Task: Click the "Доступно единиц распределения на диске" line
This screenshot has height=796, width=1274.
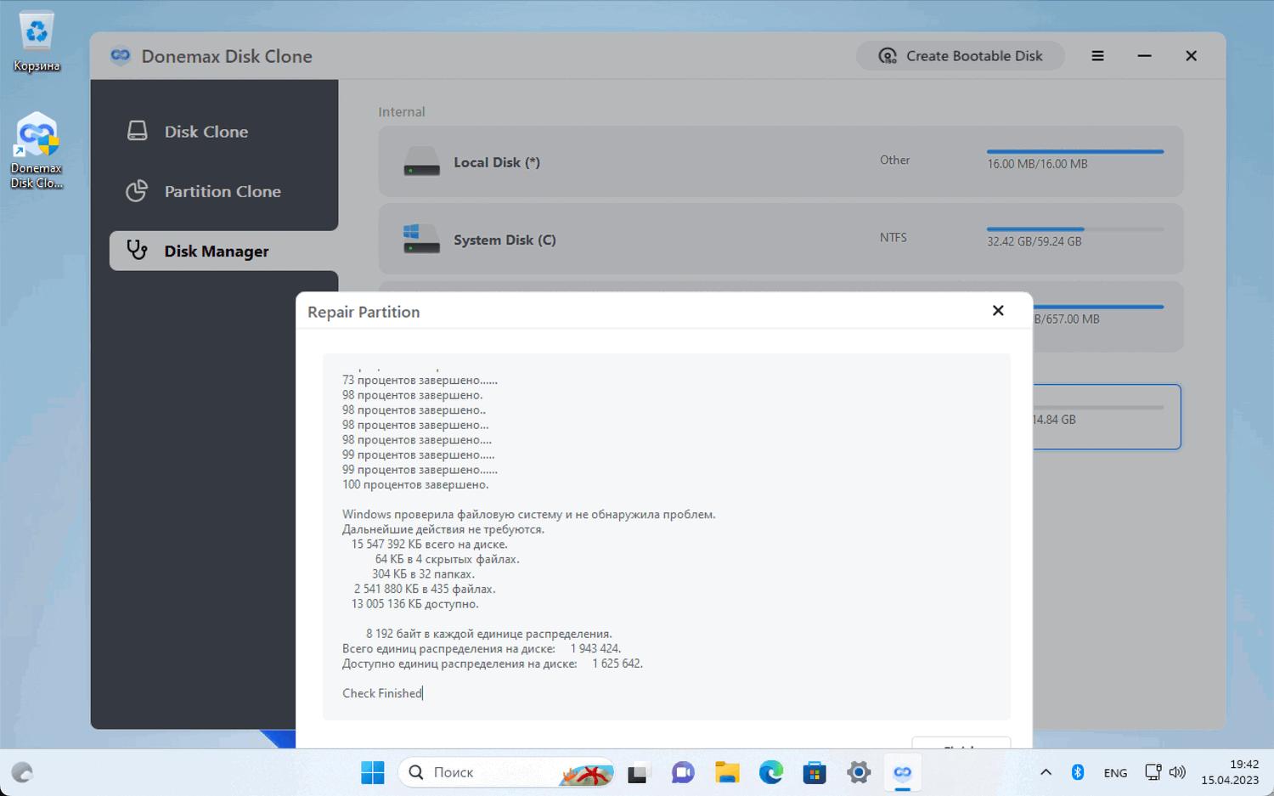Action: click(x=493, y=663)
